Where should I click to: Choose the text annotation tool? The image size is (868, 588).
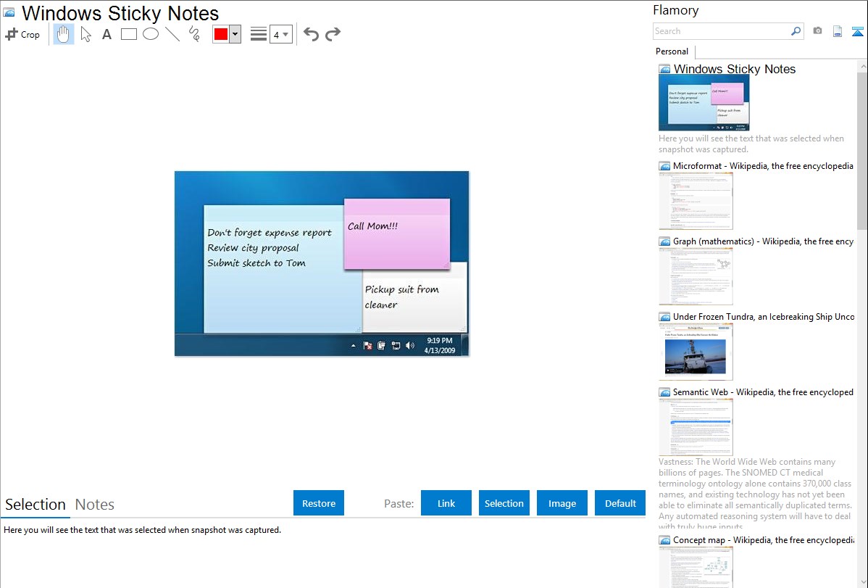pyautogui.click(x=107, y=34)
